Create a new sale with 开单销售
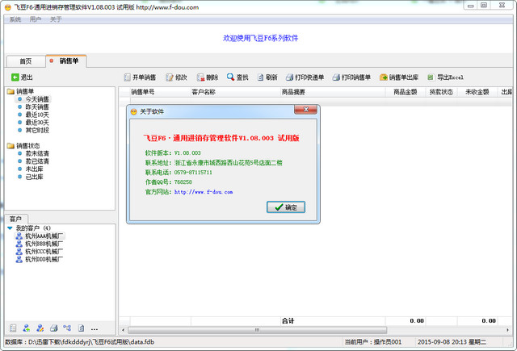The height and width of the screenshot is (351, 517). [x=140, y=77]
